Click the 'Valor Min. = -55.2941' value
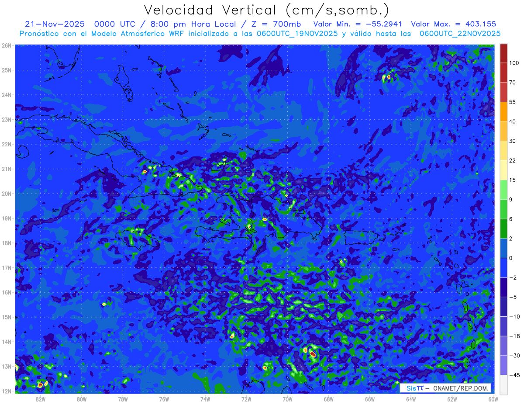This screenshot has width=524, height=405. point(358,24)
